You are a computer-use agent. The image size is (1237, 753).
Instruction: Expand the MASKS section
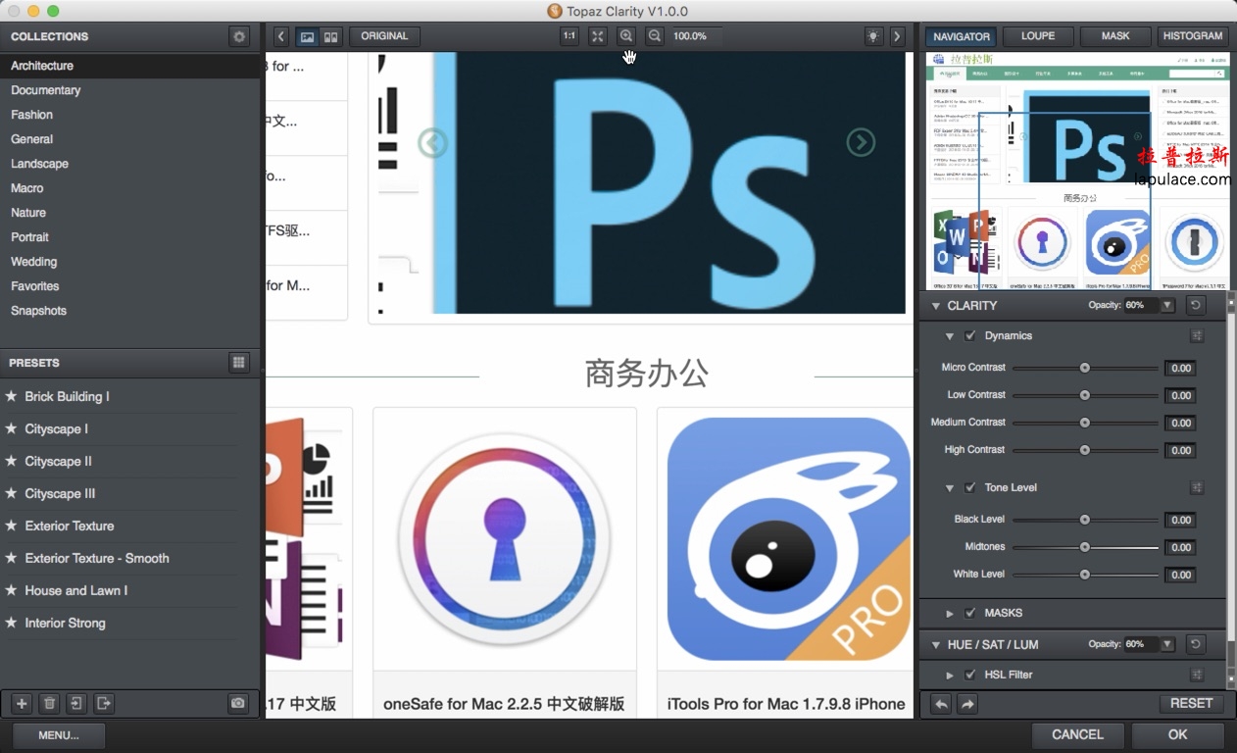click(950, 613)
